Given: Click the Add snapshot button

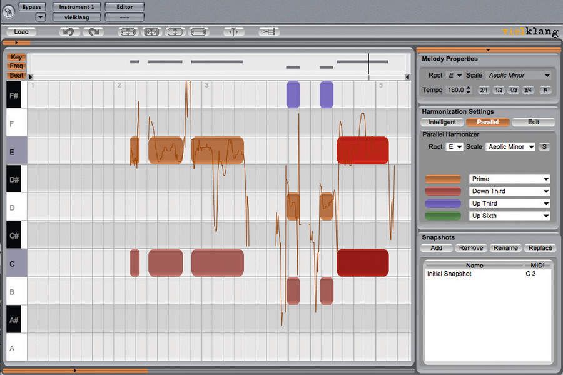Looking at the screenshot, I should (436, 248).
